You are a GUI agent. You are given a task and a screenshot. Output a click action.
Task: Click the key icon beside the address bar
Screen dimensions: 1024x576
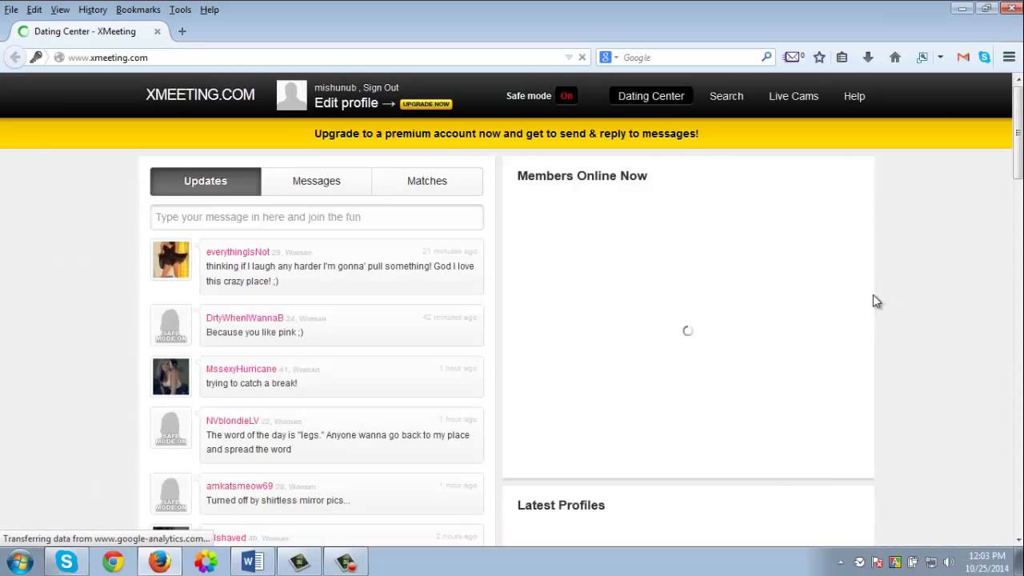point(36,58)
